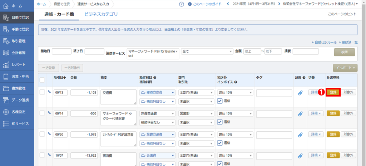
Task: Click 連携サービスから入力 breadcrumb
Action: pos(93,4)
